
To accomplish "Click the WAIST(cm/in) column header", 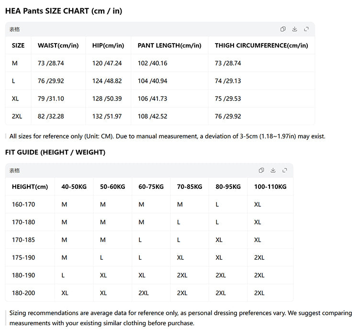I will (58, 45).
